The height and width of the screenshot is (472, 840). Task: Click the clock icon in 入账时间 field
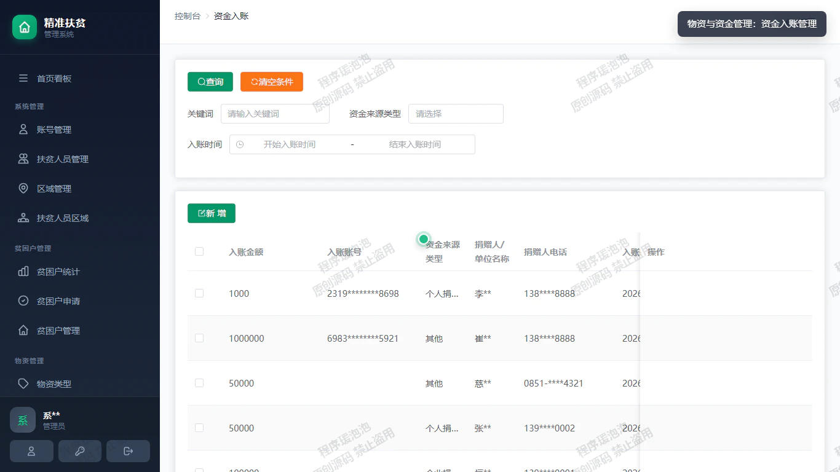[240, 144]
